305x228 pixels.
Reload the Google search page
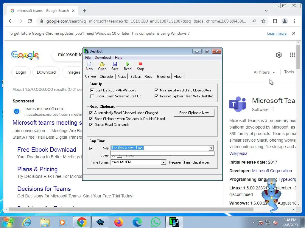[x=30, y=21]
